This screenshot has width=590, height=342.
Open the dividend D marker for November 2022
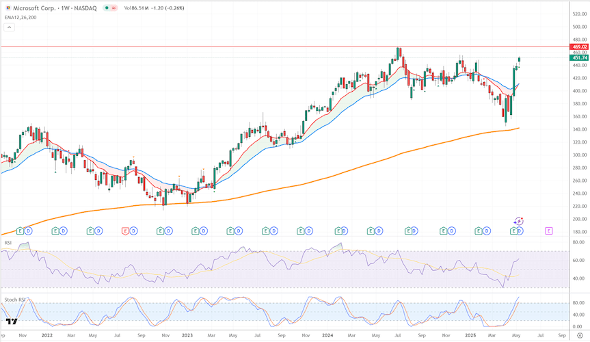tap(169, 231)
